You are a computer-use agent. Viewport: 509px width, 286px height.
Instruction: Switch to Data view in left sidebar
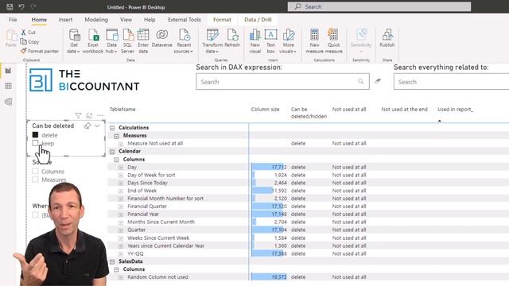pyautogui.click(x=8, y=86)
